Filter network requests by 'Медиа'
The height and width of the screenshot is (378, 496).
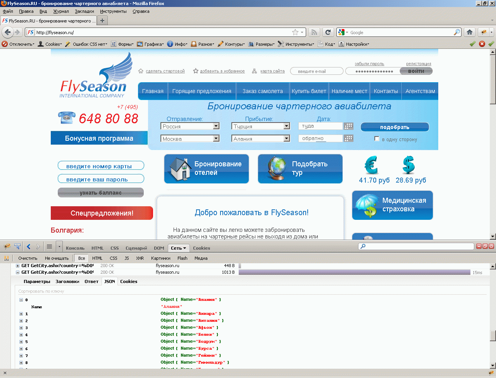(x=201, y=258)
